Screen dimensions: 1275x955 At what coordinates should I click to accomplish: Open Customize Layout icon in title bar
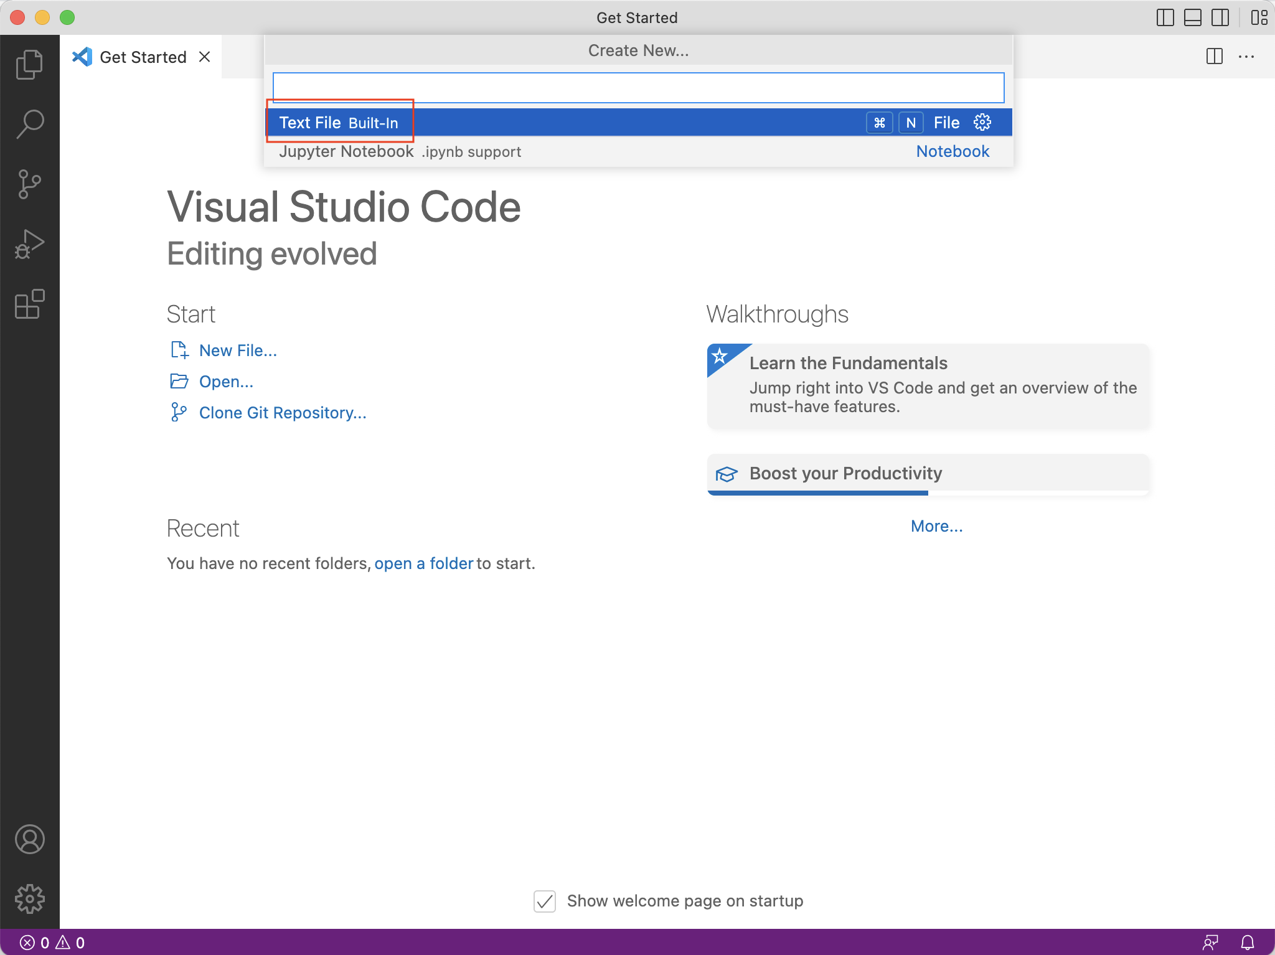[x=1259, y=17]
